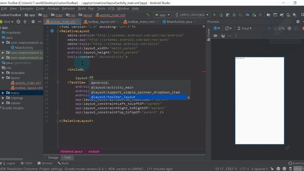The width and height of the screenshot is (304, 171).
Task: Open orientation dropdown in preview toolbar
Action: [x=228, y=28]
